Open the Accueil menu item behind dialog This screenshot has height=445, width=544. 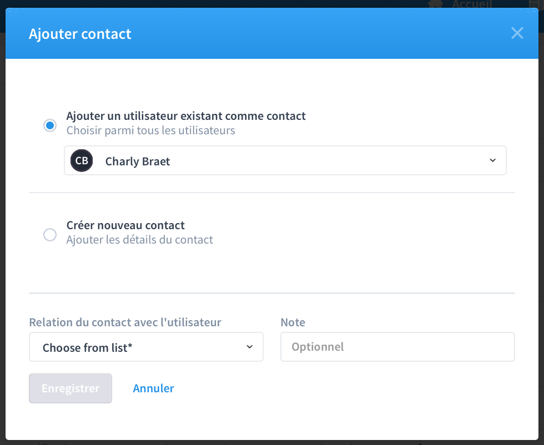(472, 4)
